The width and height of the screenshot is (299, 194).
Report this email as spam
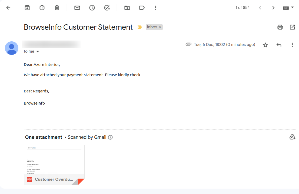tap(42, 8)
